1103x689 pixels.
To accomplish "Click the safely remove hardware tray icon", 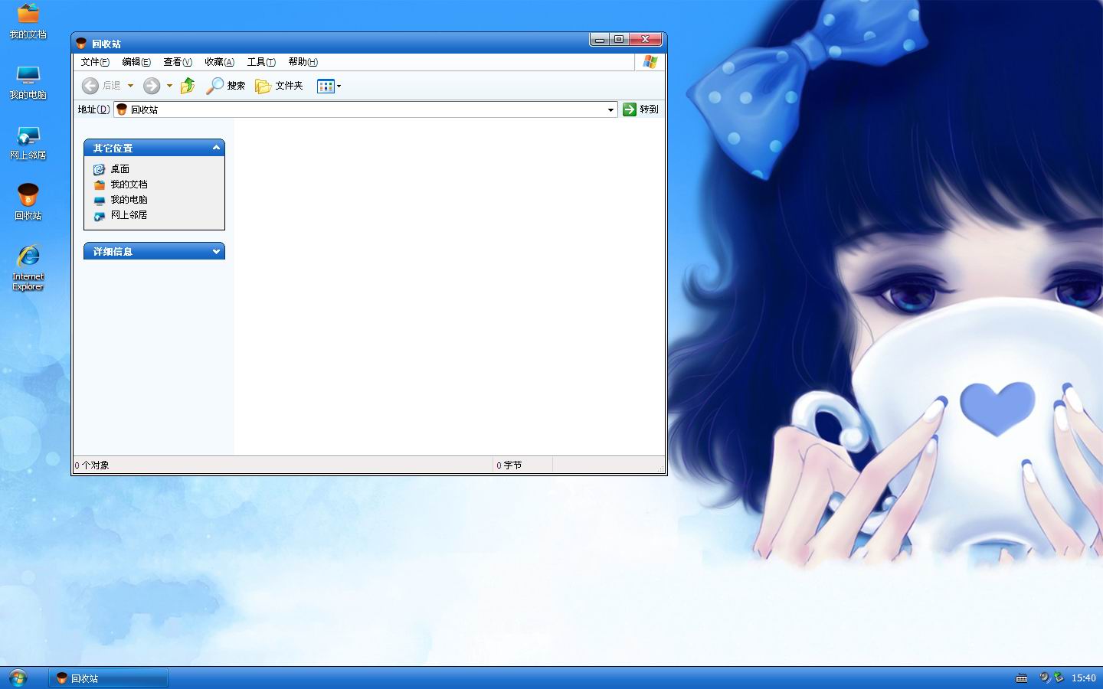I will tap(1059, 678).
